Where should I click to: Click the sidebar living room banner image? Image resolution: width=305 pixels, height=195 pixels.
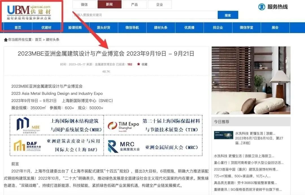click(251, 80)
